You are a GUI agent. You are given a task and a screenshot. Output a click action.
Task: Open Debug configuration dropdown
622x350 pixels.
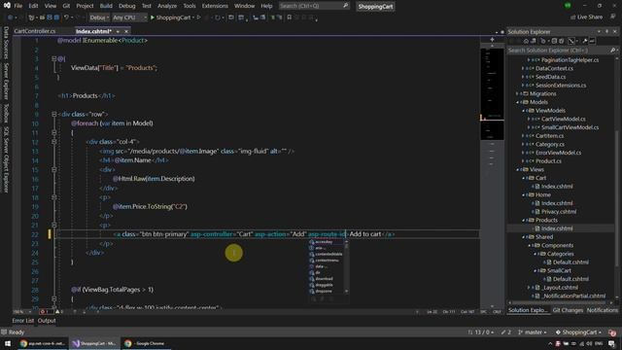99,17
